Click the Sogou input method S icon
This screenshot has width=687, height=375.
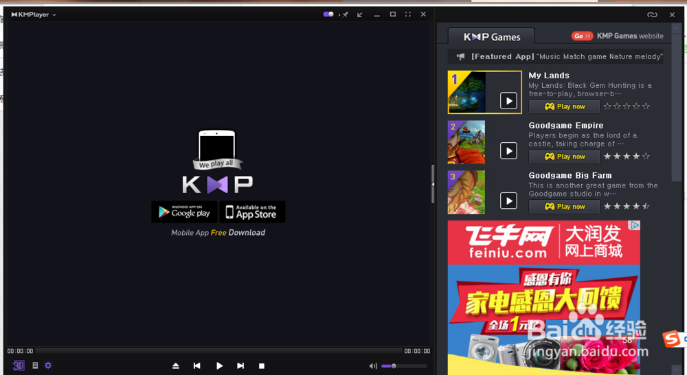point(672,339)
